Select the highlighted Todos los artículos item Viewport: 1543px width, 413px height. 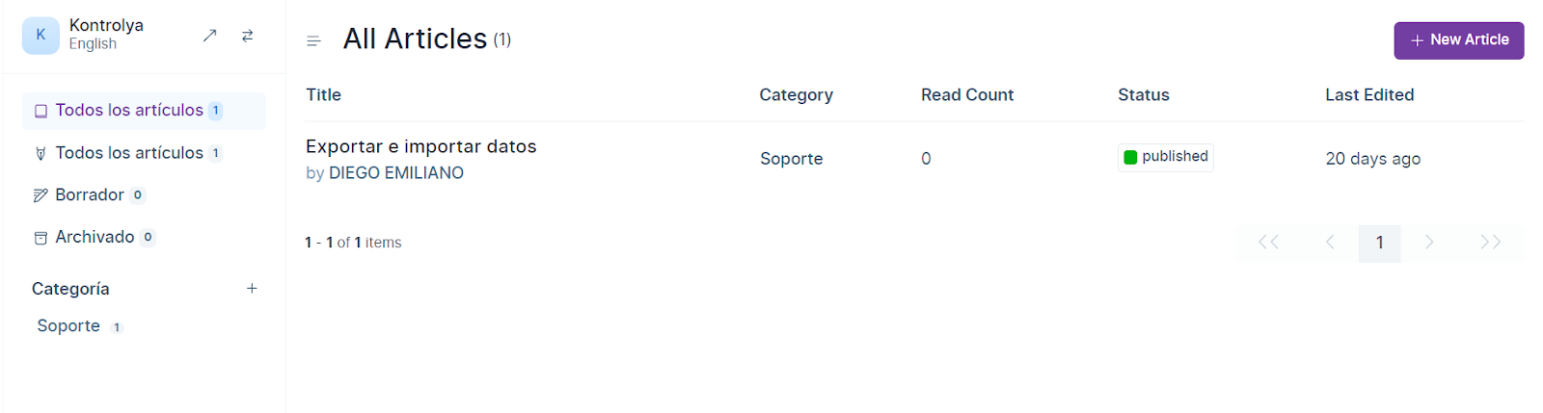tap(129, 111)
